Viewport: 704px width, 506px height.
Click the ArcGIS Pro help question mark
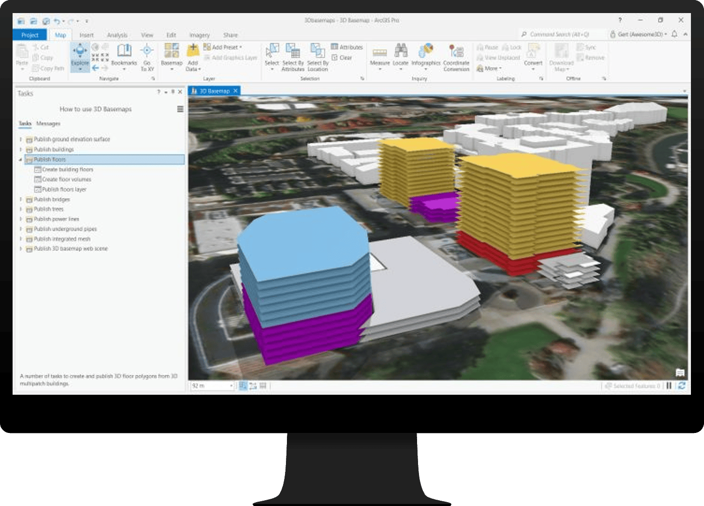pos(620,20)
